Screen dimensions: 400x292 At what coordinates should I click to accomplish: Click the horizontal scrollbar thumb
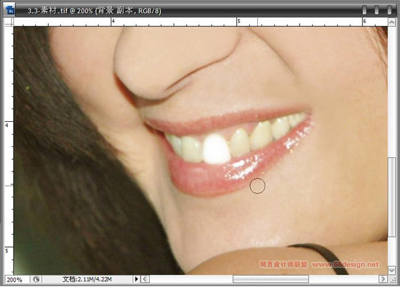pyautogui.click(x=270, y=279)
